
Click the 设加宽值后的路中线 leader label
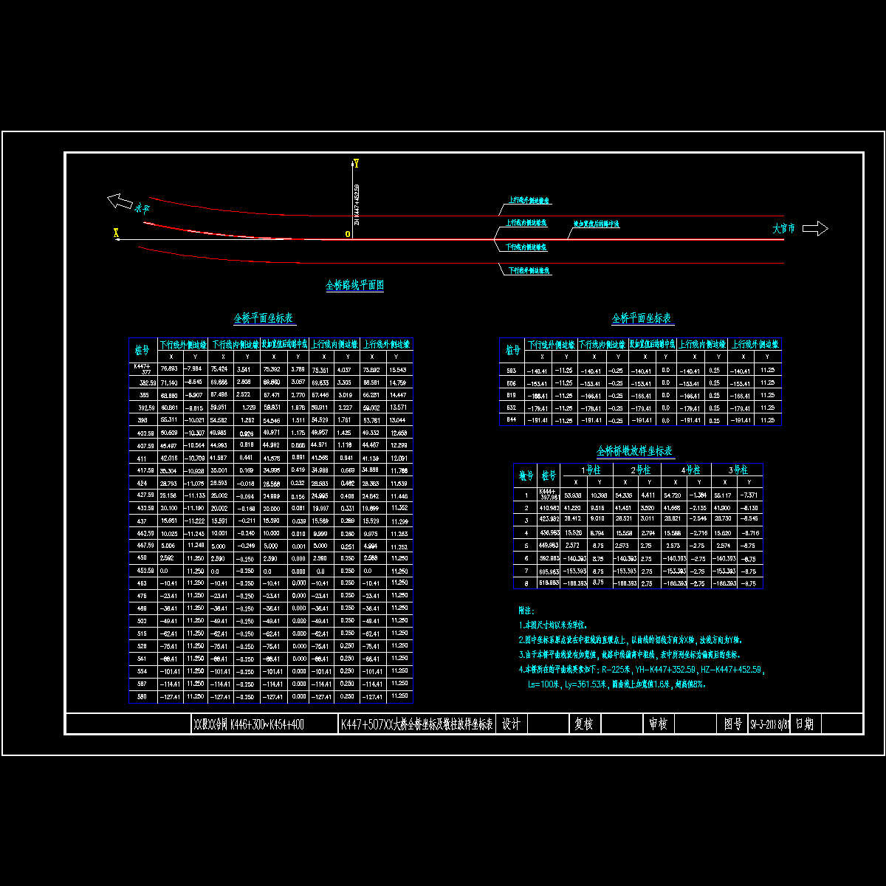pos(597,223)
